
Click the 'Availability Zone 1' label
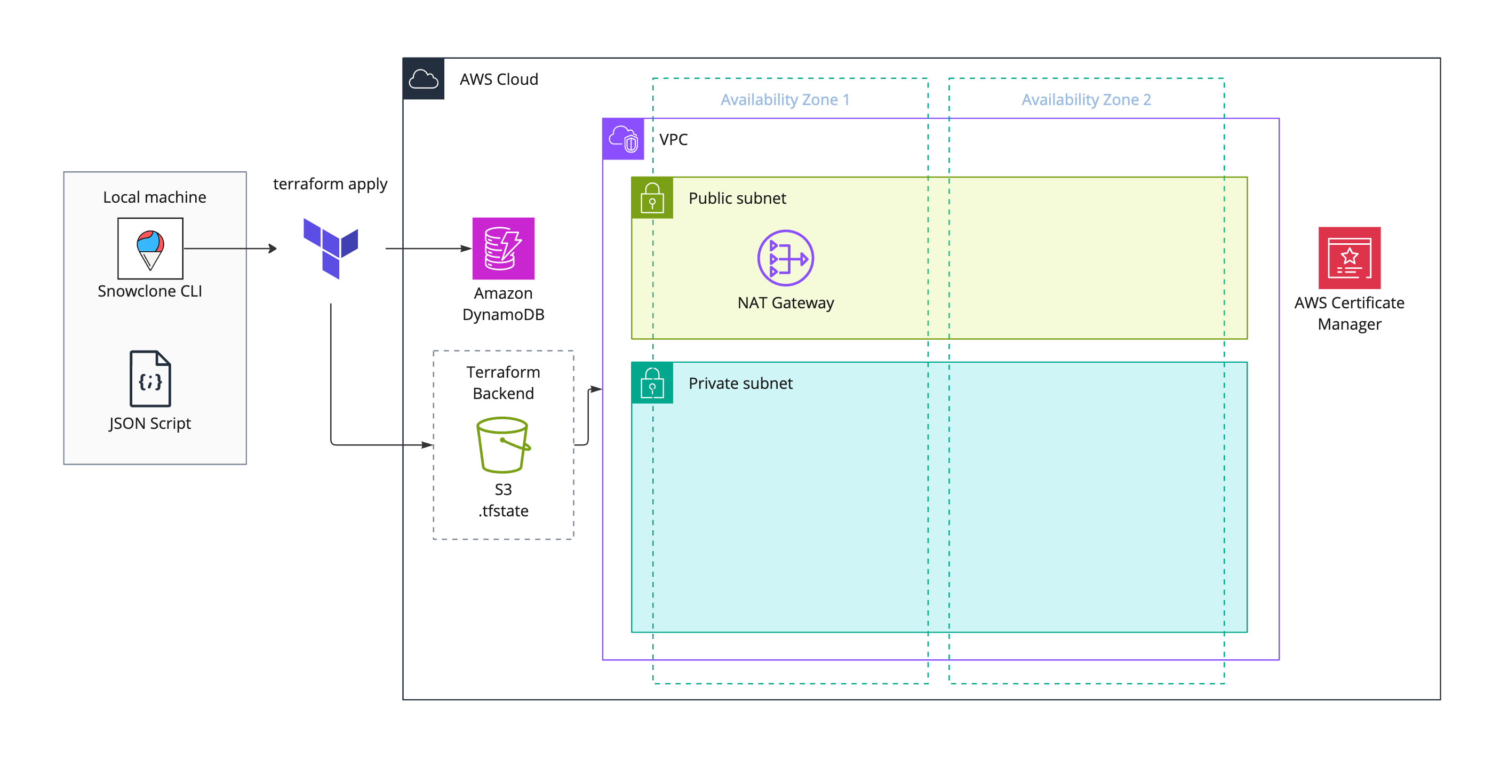(786, 100)
